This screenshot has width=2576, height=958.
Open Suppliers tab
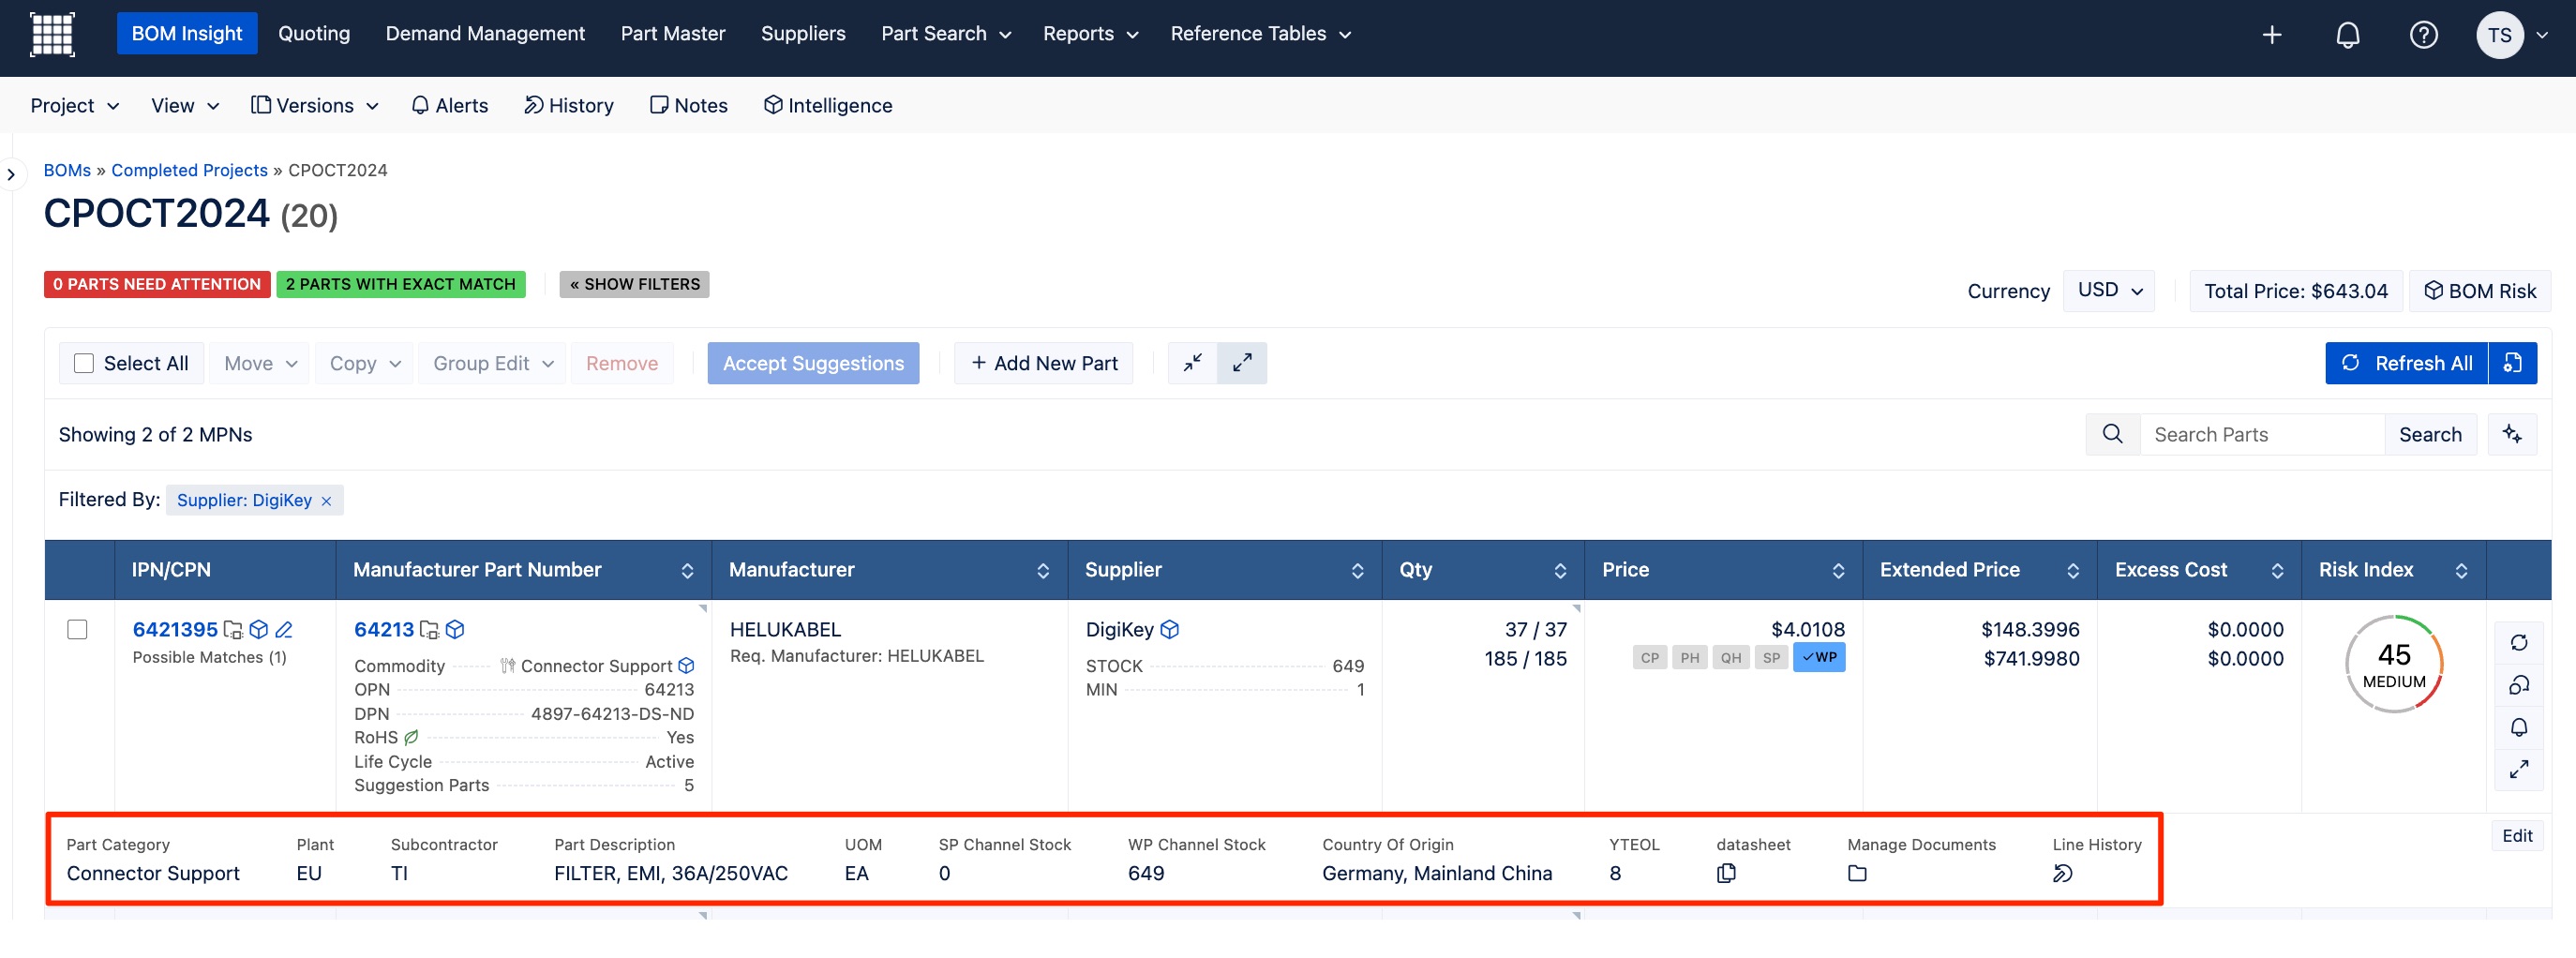803,34
